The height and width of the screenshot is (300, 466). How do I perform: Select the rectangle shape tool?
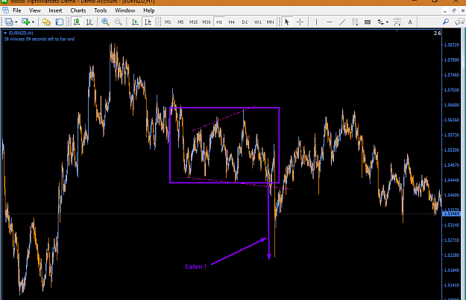point(368,22)
